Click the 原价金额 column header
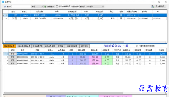 coord(82,50)
